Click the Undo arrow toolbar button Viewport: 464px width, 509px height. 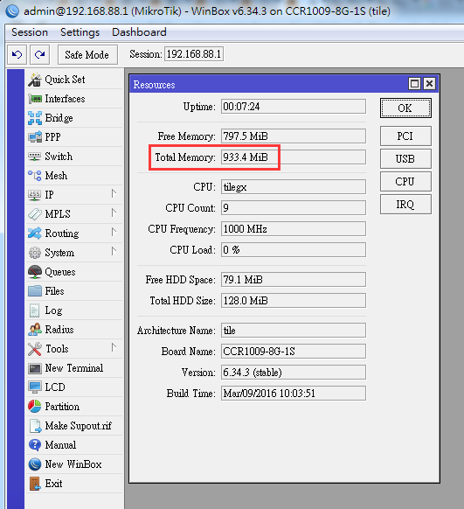pos(17,54)
